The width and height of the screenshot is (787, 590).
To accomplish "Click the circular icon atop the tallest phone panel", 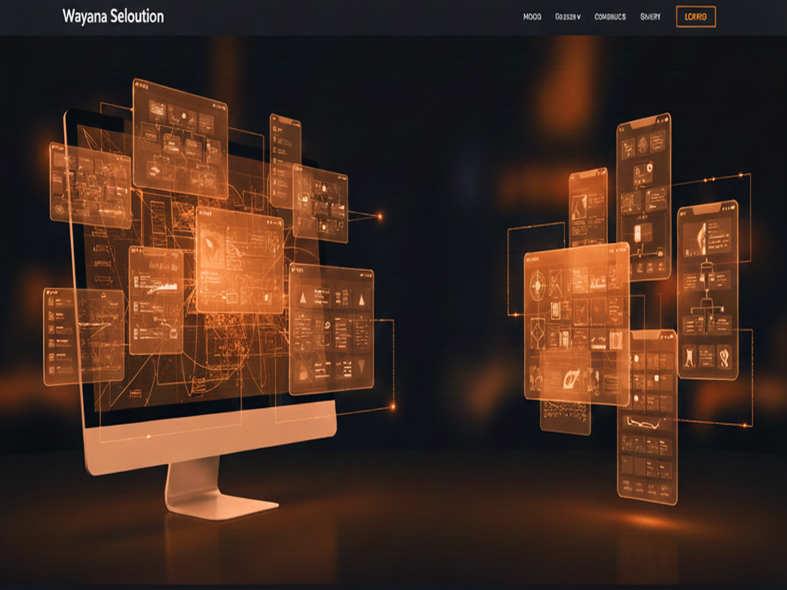I will pos(649,168).
